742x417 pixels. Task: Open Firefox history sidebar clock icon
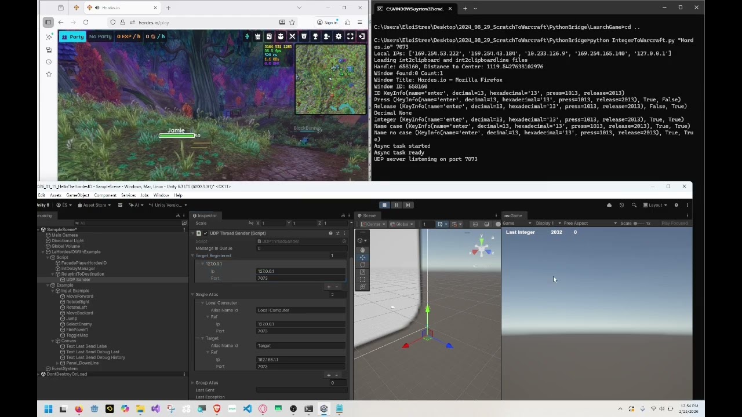pyautogui.click(x=49, y=61)
